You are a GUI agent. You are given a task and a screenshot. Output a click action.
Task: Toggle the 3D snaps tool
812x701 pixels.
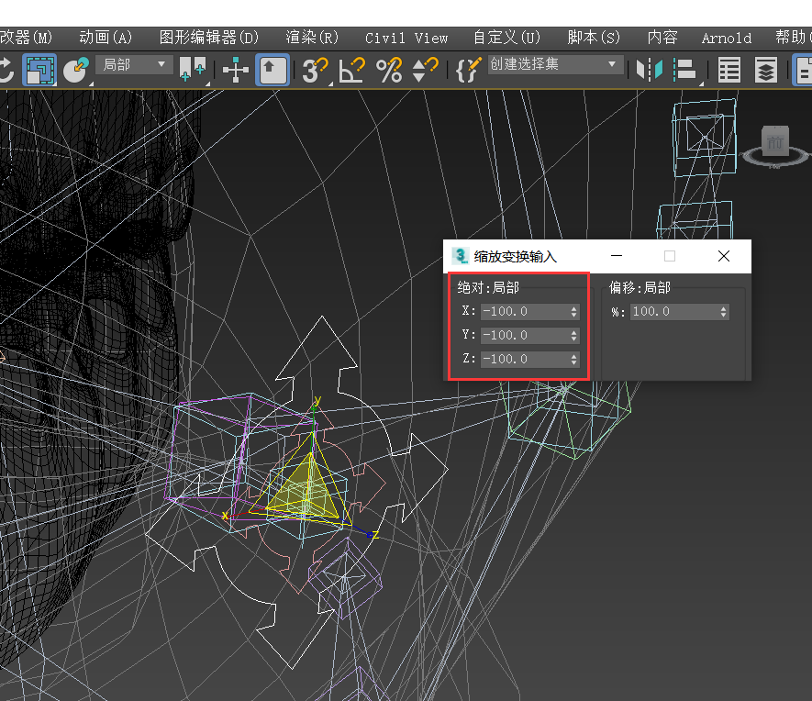[316, 70]
